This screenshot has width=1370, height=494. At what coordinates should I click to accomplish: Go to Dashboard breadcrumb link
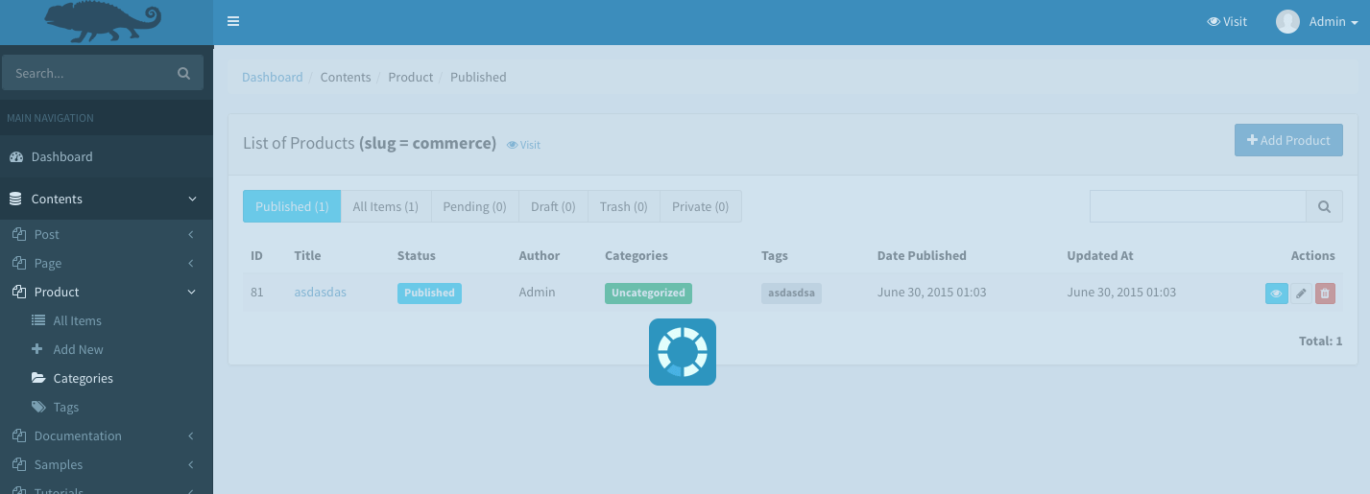(x=273, y=77)
